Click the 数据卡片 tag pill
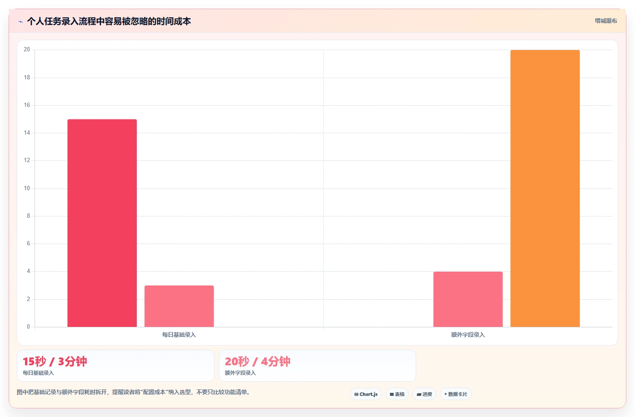The image size is (635, 417). point(456,394)
